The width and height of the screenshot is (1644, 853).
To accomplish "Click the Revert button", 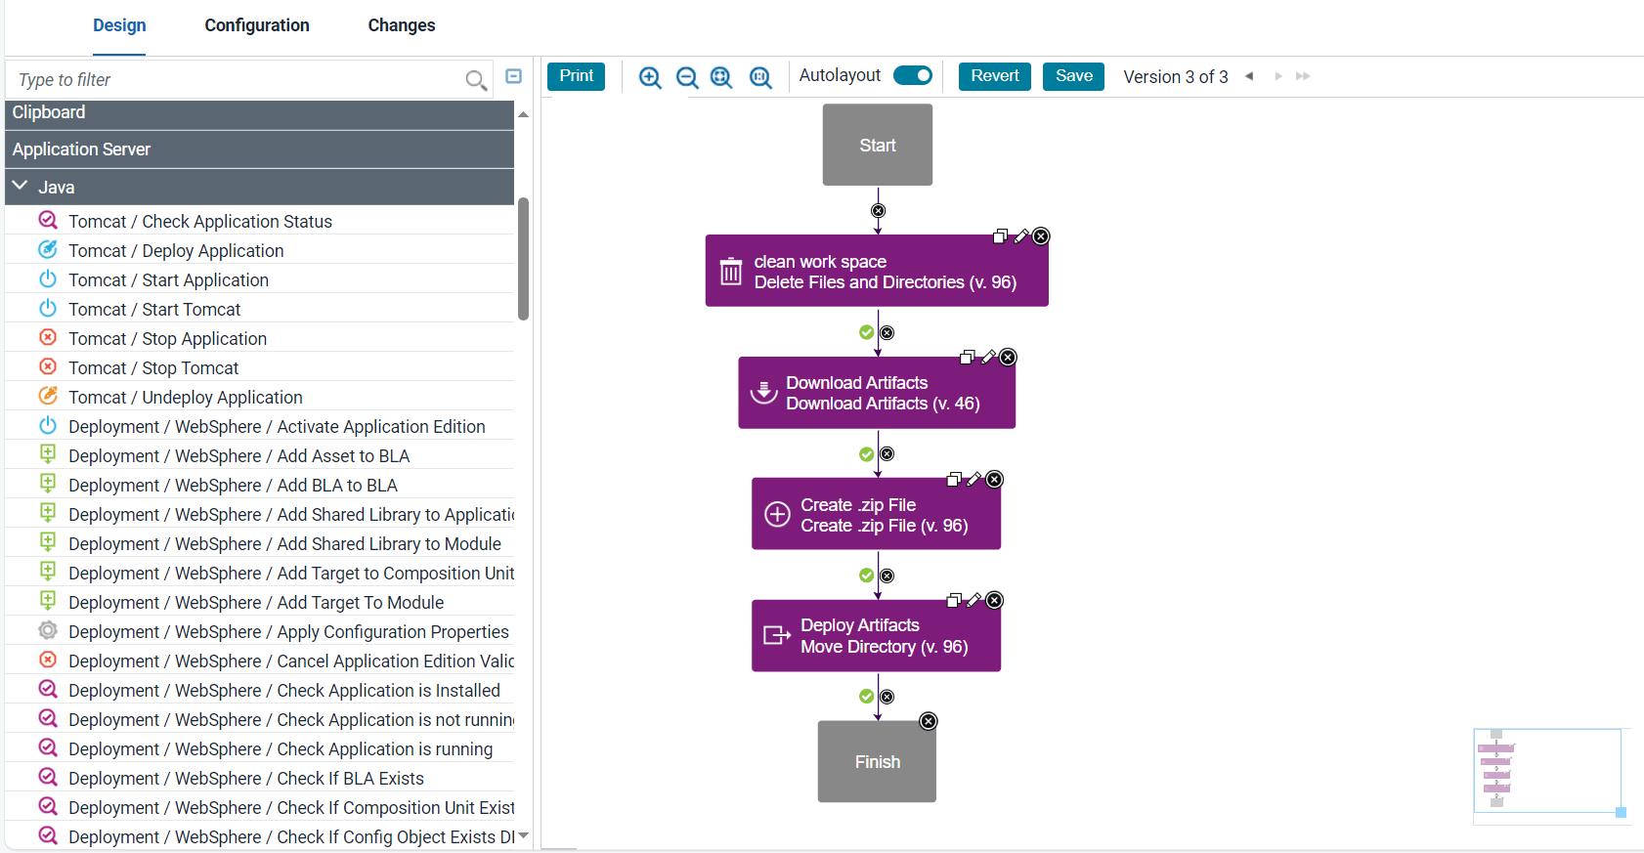I will point(995,76).
